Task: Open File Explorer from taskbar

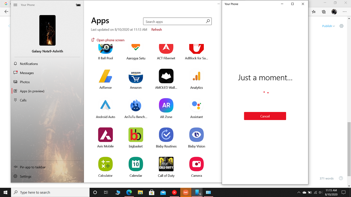Action: click(140, 192)
